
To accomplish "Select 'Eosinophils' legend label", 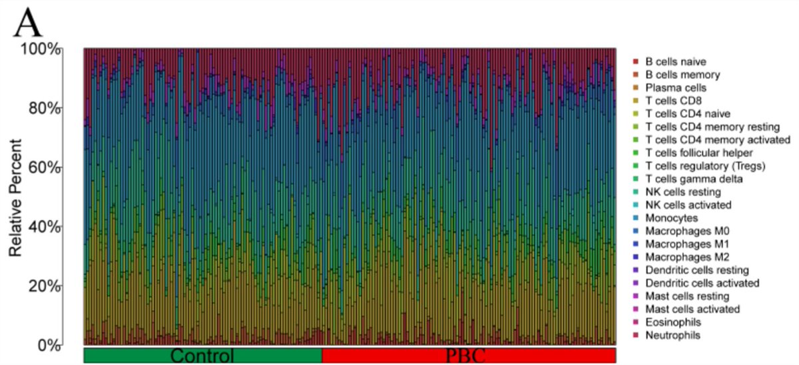I will pyautogui.click(x=673, y=322).
